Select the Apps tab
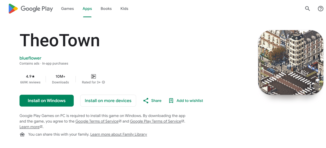The image size is (326, 148). (x=87, y=9)
